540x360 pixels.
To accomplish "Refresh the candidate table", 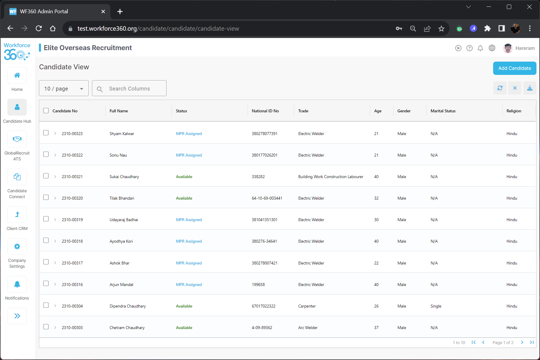I will [x=500, y=88].
